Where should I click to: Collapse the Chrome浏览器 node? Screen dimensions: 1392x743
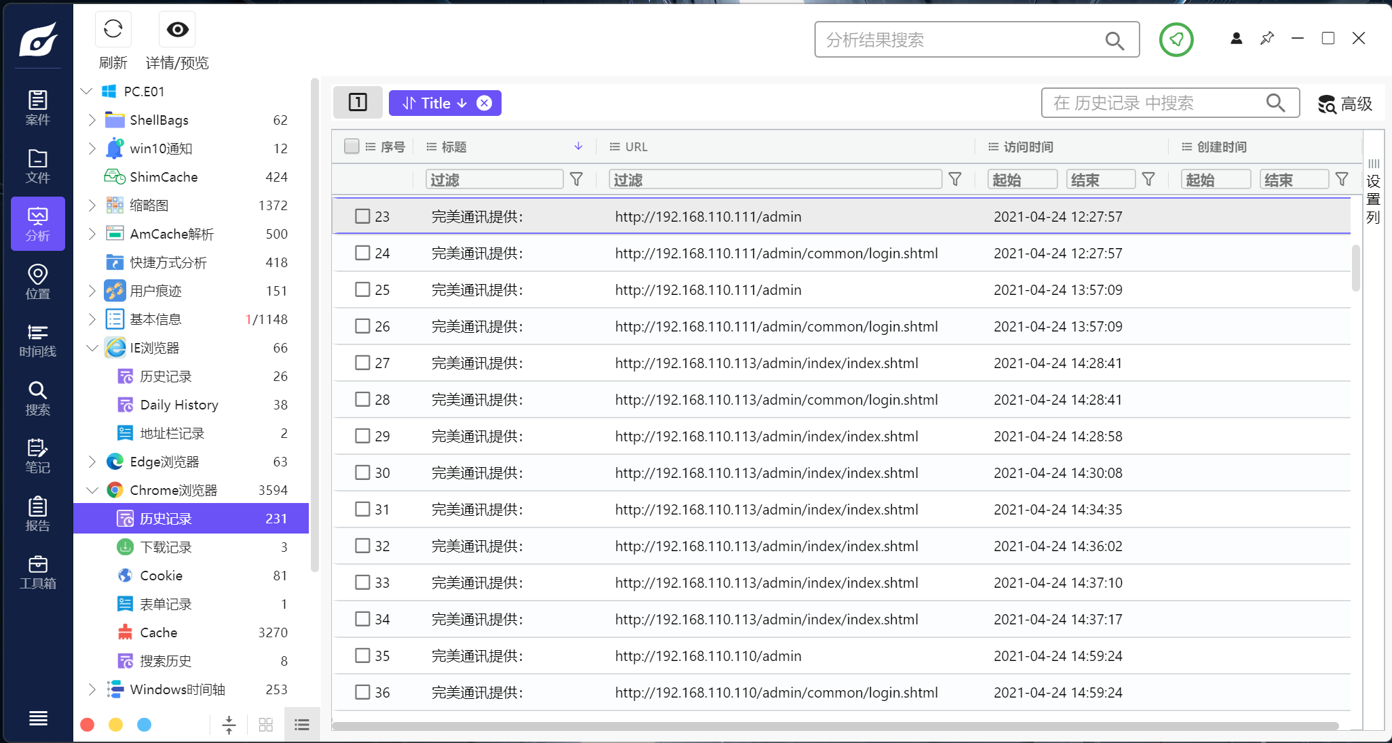click(x=92, y=490)
